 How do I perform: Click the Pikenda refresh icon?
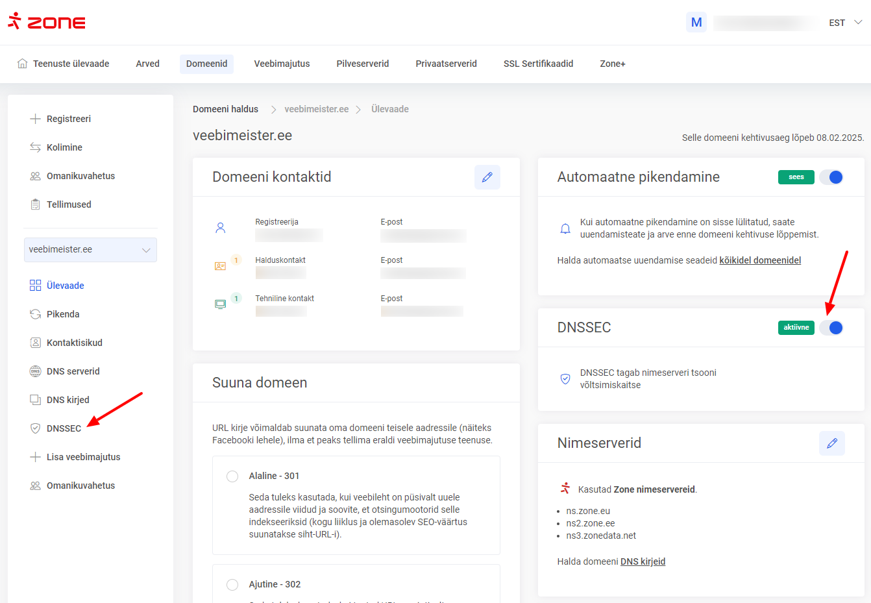click(36, 314)
